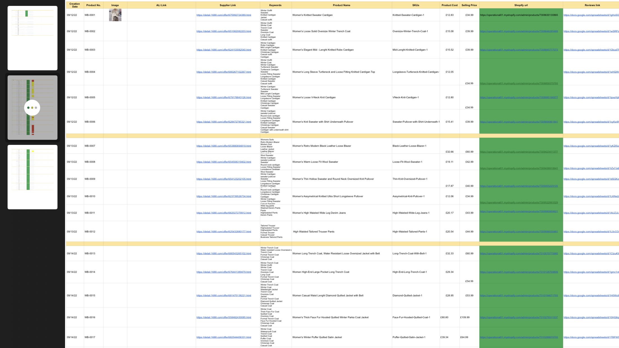Open the reviews link for WB-0003
The image size is (619, 348).
[x=591, y=50]
